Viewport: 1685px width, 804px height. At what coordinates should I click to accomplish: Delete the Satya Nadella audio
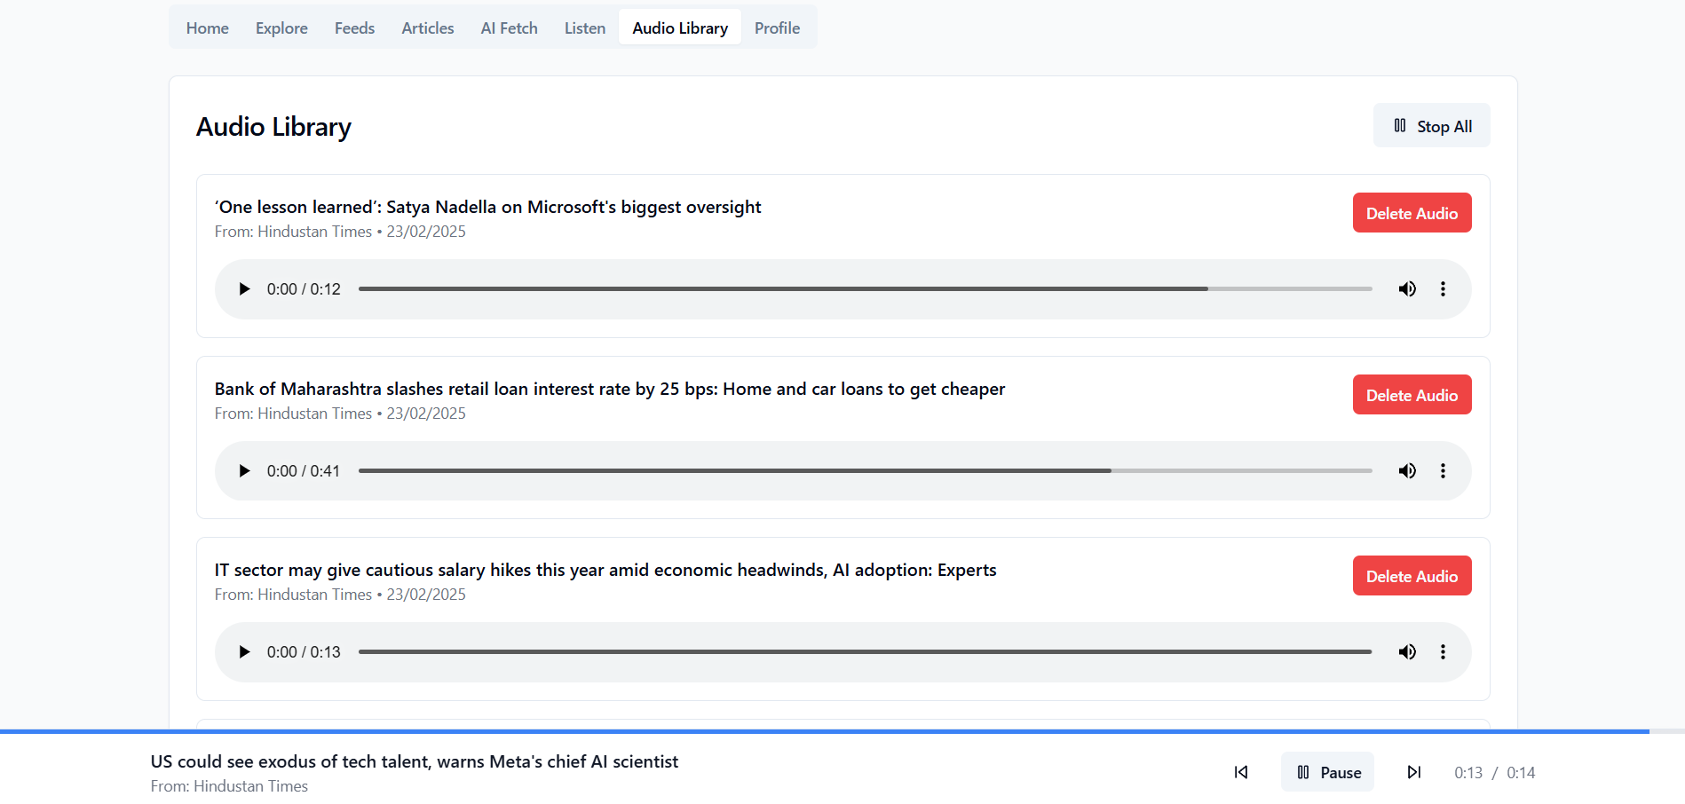coord(1412,213)
